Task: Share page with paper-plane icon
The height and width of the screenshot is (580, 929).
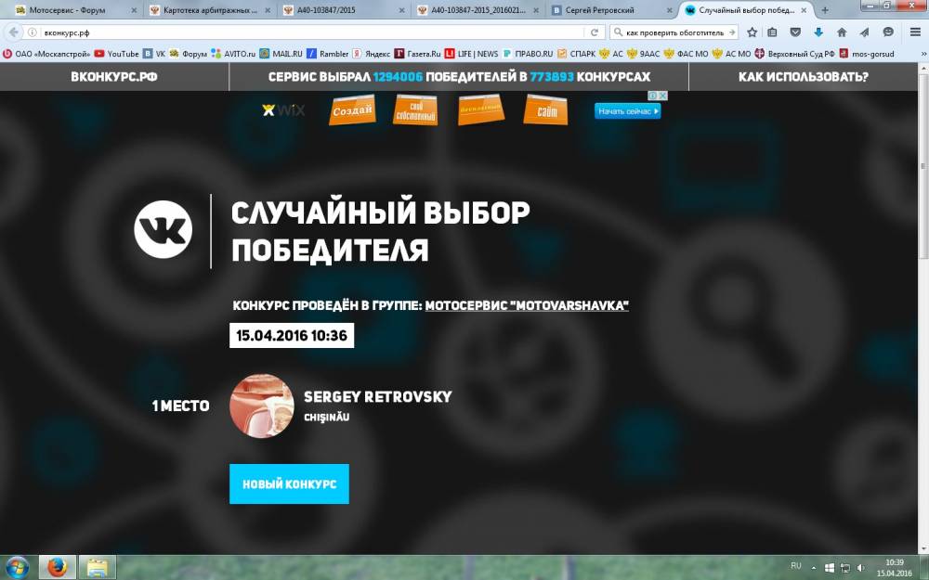Action: 864,32
